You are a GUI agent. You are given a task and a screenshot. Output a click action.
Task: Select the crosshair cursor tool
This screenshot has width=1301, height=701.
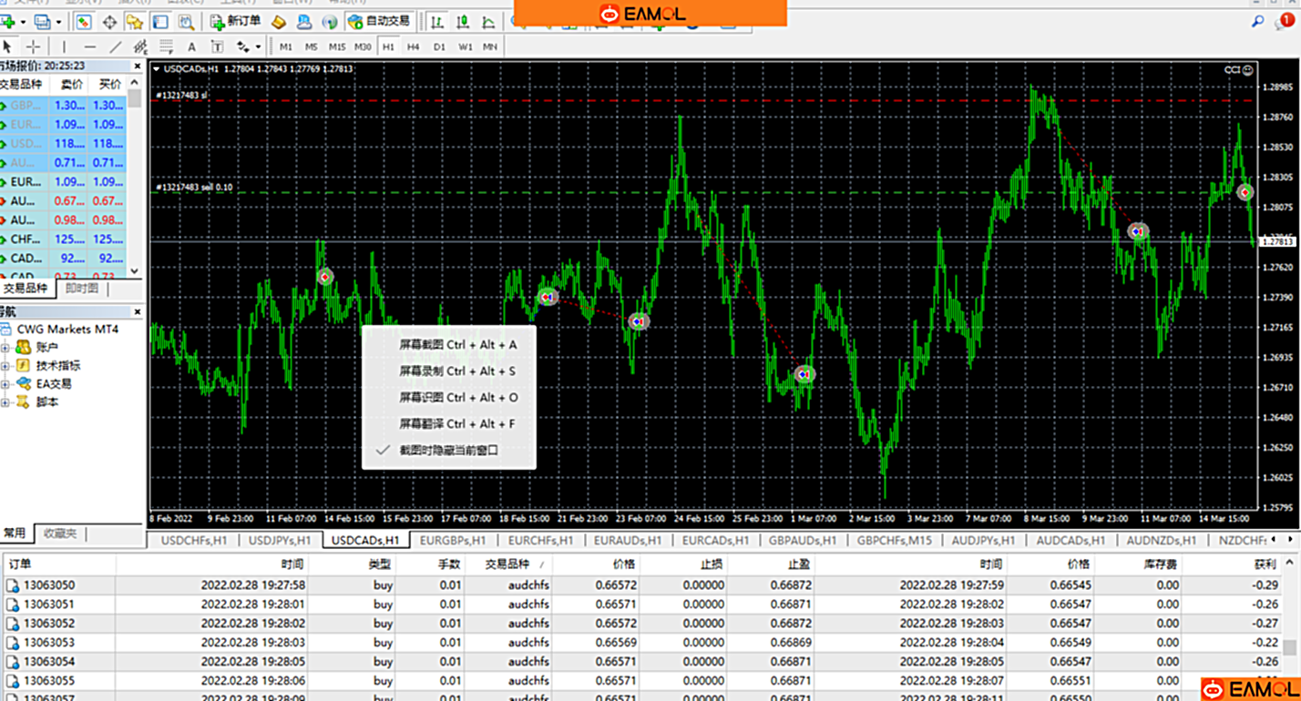pyautogui.click(x=33, y=46)
